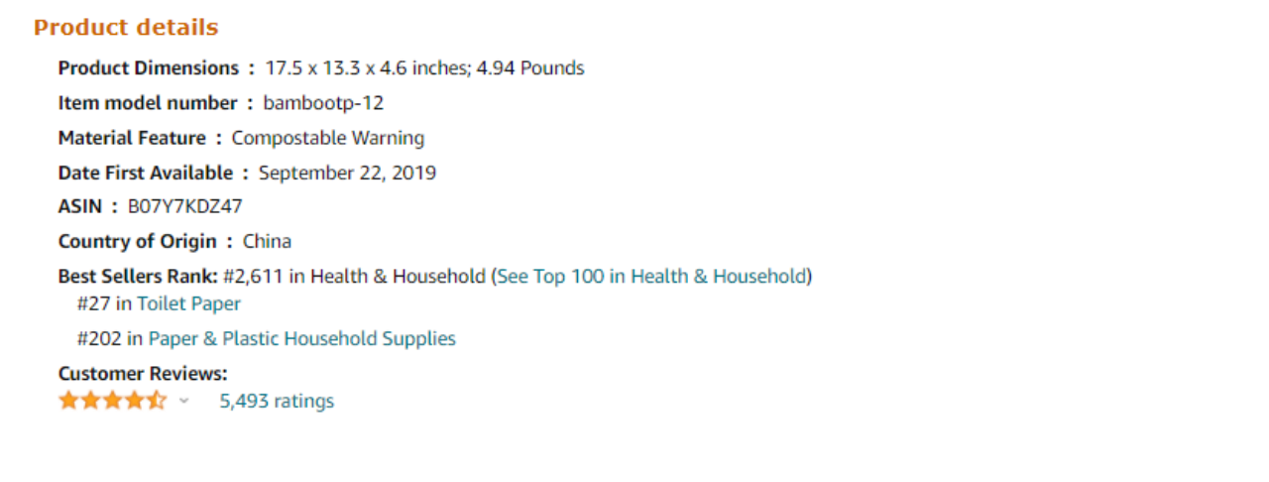Open See Top 100 in Health & Household

(651, 276)
